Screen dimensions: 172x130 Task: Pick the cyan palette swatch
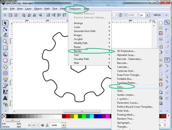pos(92,116)
